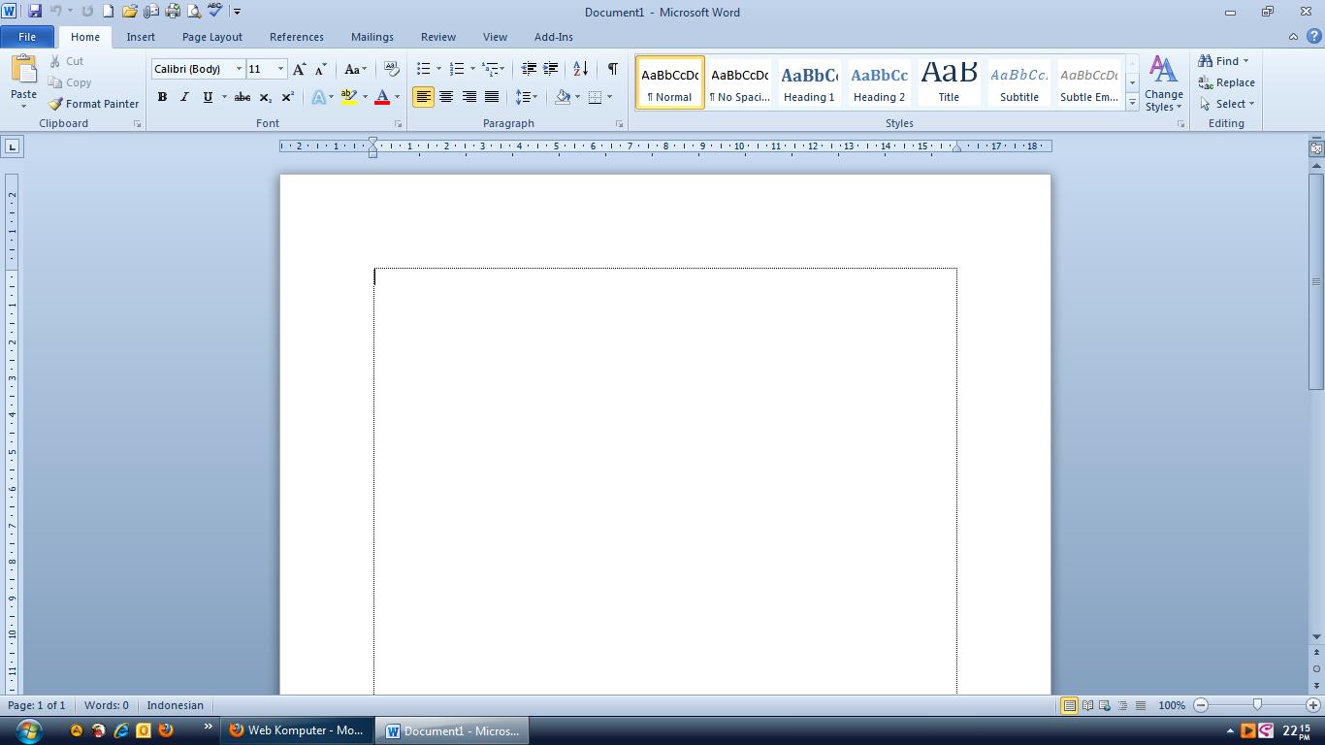Toggle italic formatting
This screenshot has height=745, width=1325.
(x=184, y=97)
